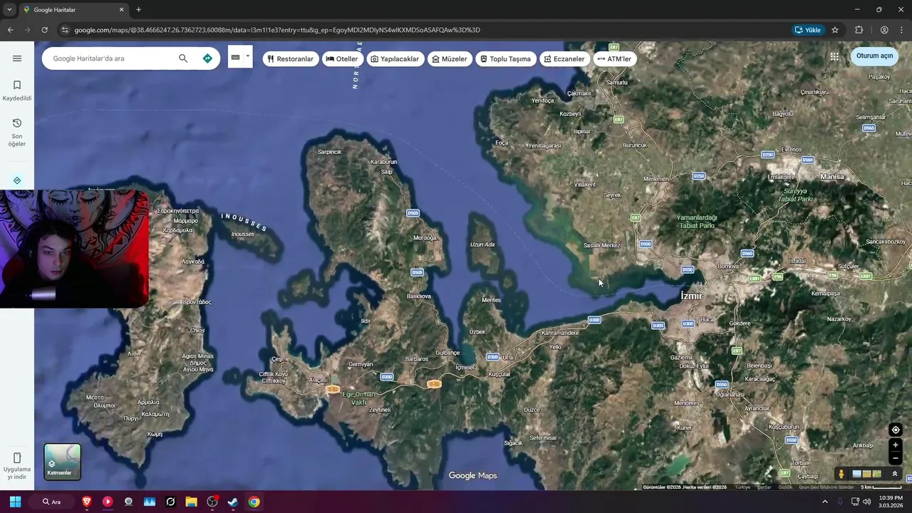The height and width of the screenshot is (513, 912).
Task: Open the Chrome profile icon
Action: click(x=884, y=30)
